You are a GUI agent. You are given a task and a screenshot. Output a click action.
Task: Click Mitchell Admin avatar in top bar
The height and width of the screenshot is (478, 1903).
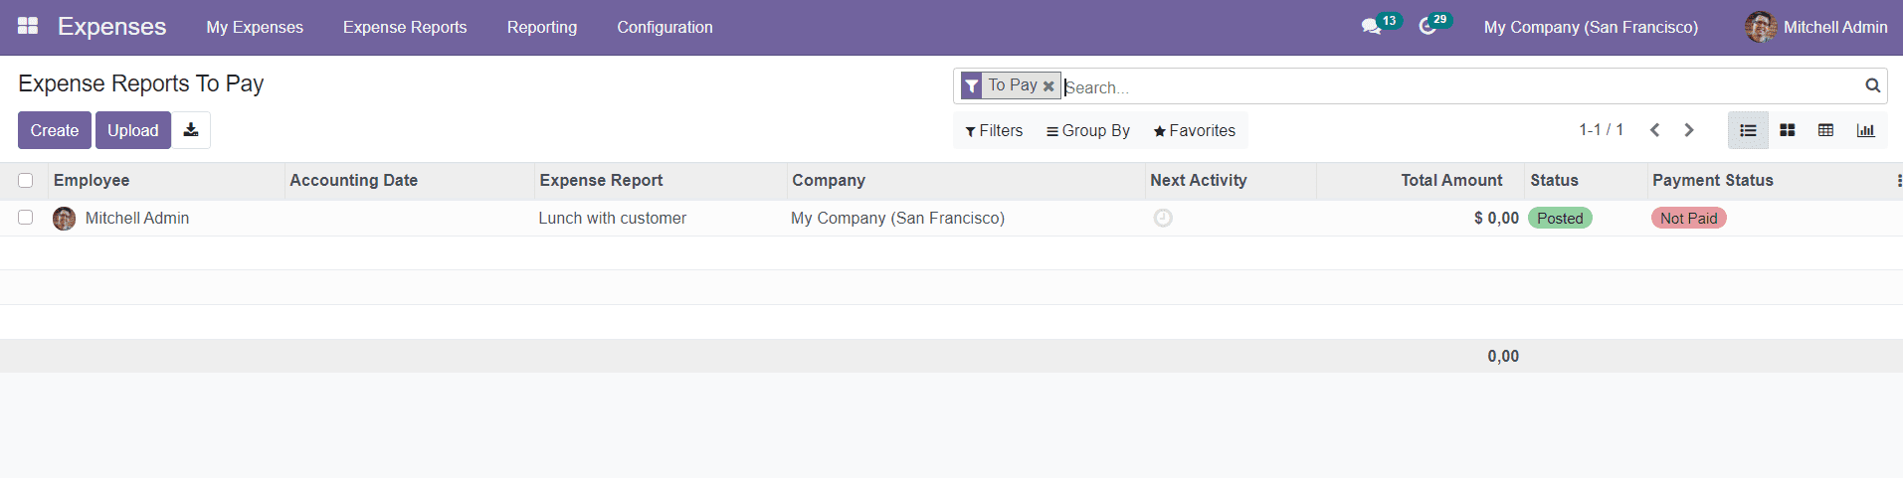(1760, 27)
